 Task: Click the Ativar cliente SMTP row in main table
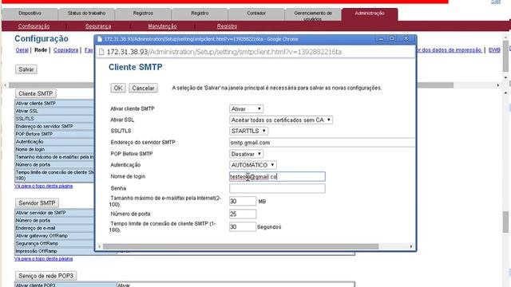[x=54, y=104]
